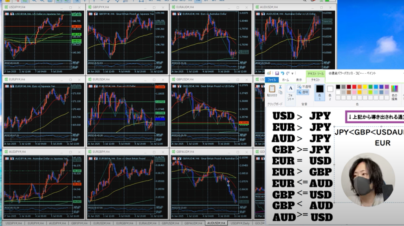Click the 'GBP < AUD' line on canvas
This screenshot has height=226, width=404.
[303, 205]
